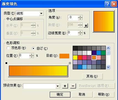Pick the selected orange swatch in the palette
Screen dimensions: 118x100
tap(94, 58)
